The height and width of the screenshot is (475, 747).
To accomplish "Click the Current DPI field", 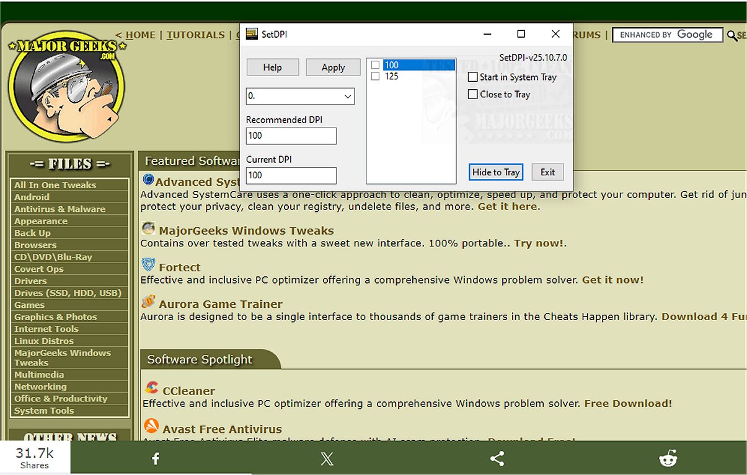I will click(x=291, y=175).
